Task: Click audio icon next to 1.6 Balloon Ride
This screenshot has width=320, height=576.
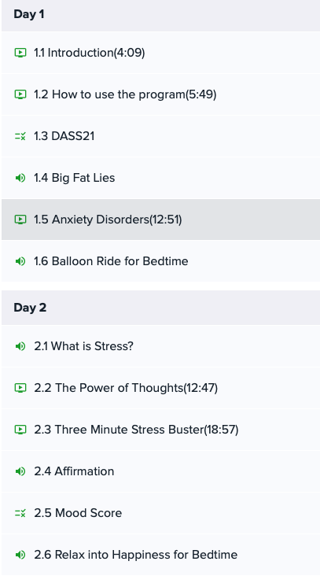Action: coord(20,261)
